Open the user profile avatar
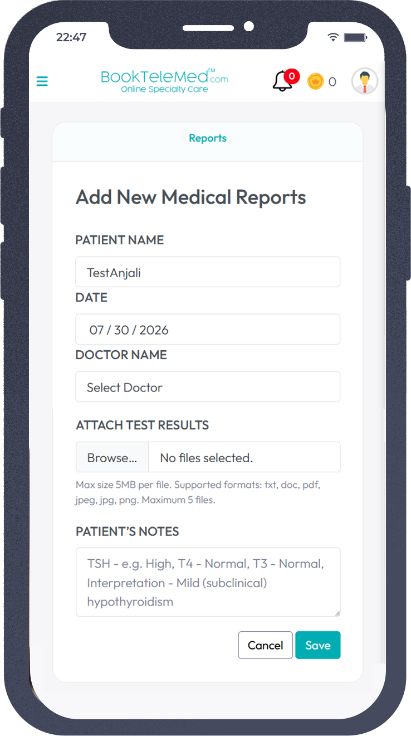The width and height of the screenshot is (411, 736). point(365,81)
